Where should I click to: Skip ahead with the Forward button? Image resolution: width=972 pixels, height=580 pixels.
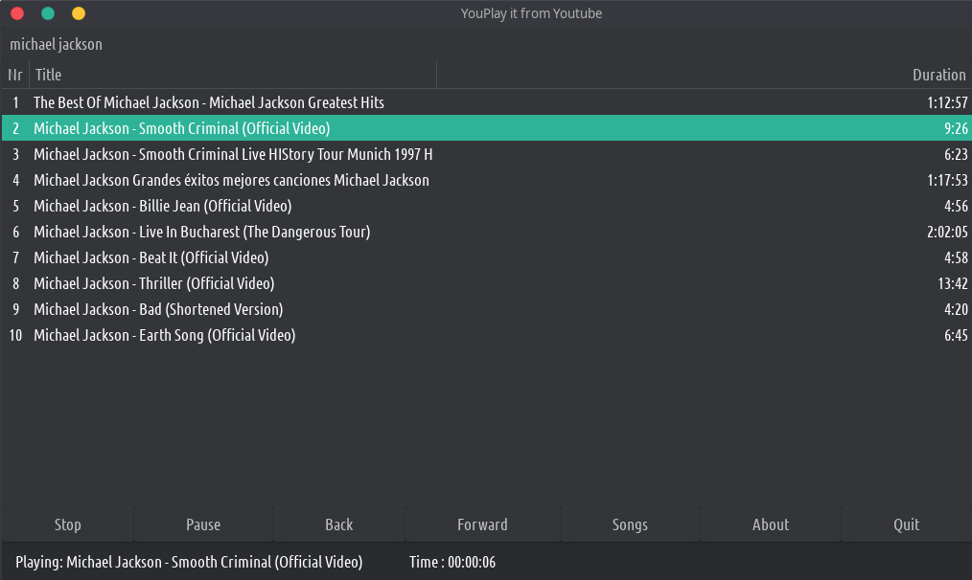482,524
